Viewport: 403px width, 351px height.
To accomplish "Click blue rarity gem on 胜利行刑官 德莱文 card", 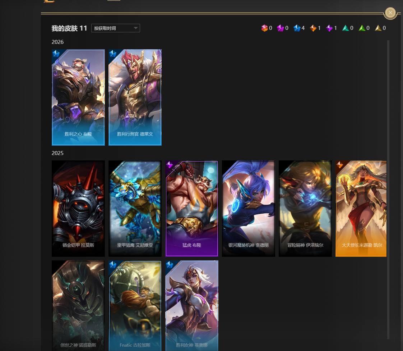I will [112, 54].
